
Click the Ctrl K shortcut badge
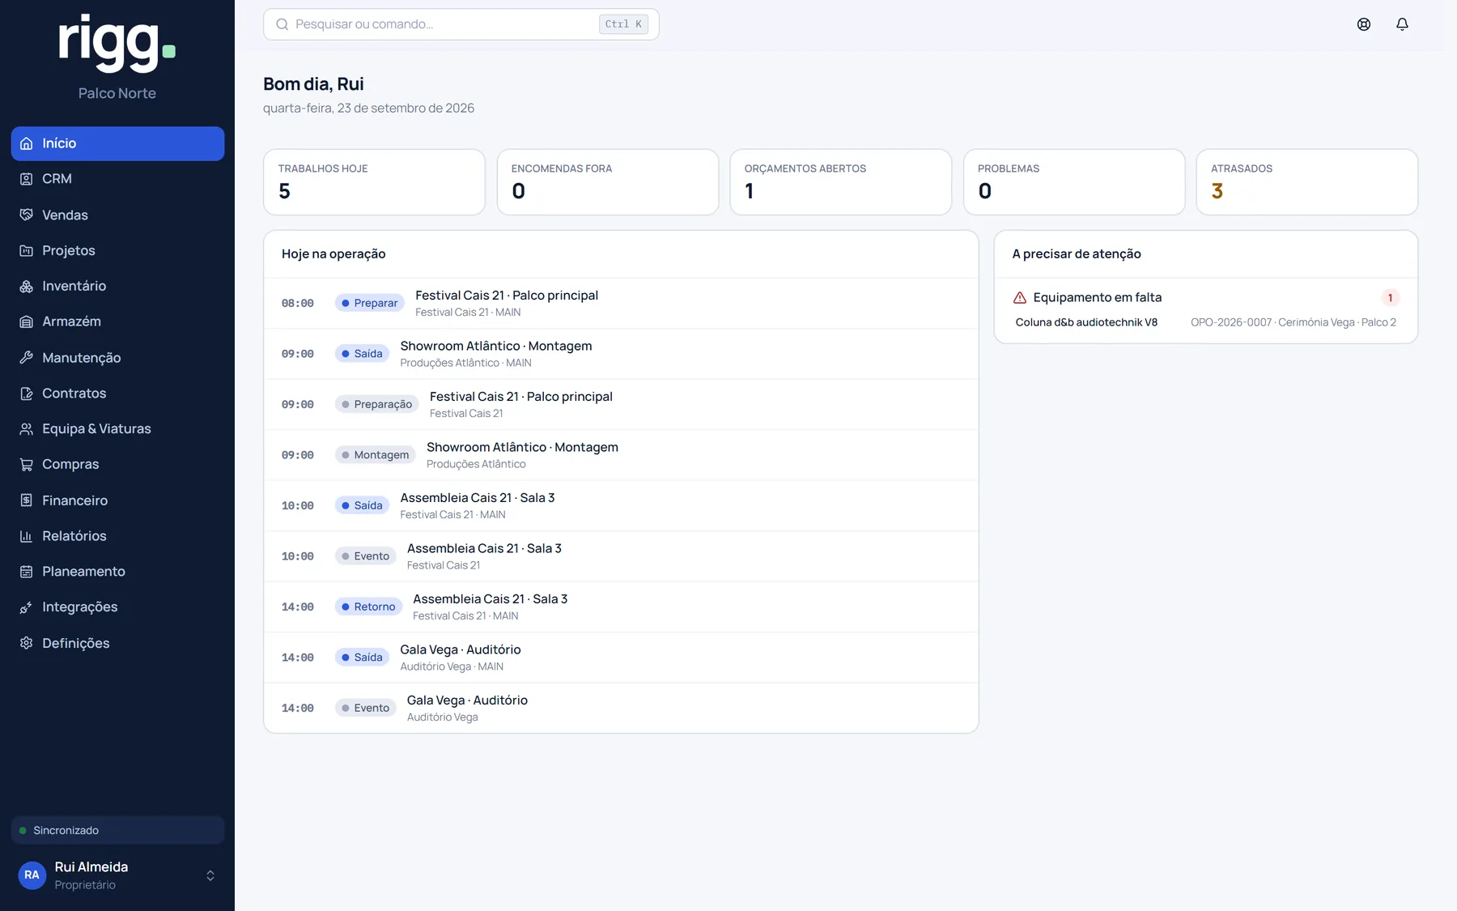(x=623, y=24)
